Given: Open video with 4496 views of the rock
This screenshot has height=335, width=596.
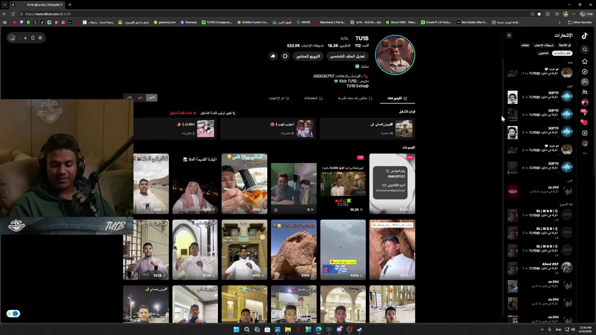Looking at the screenshot, I should coord(294,250).
